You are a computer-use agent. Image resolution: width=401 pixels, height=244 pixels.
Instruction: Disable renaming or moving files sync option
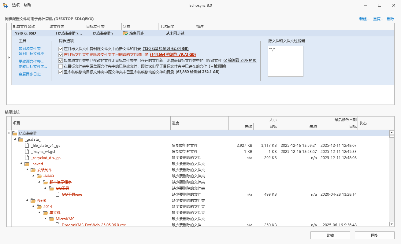point(60,72)
